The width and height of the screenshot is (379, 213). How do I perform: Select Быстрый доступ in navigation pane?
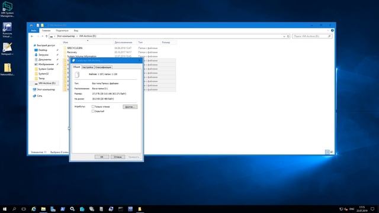(46, 46)
